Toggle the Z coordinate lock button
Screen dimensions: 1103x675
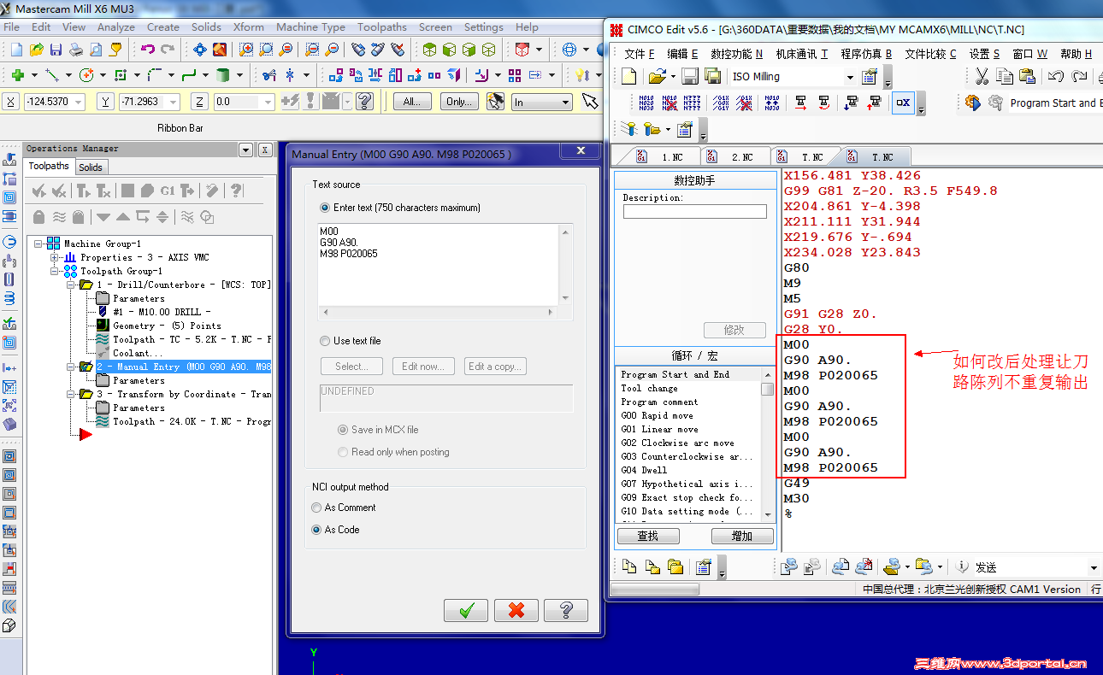[199, 102]
